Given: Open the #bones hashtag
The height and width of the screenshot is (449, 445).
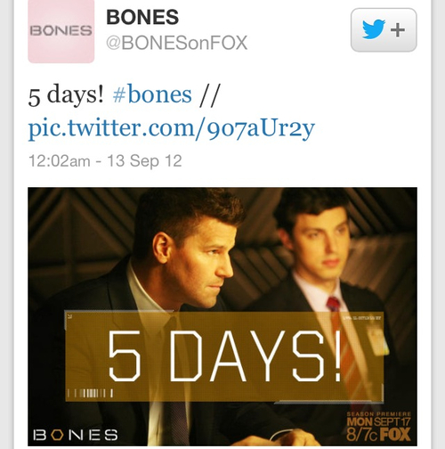Looking at the screenshot, I should click(x=152, y=95).
